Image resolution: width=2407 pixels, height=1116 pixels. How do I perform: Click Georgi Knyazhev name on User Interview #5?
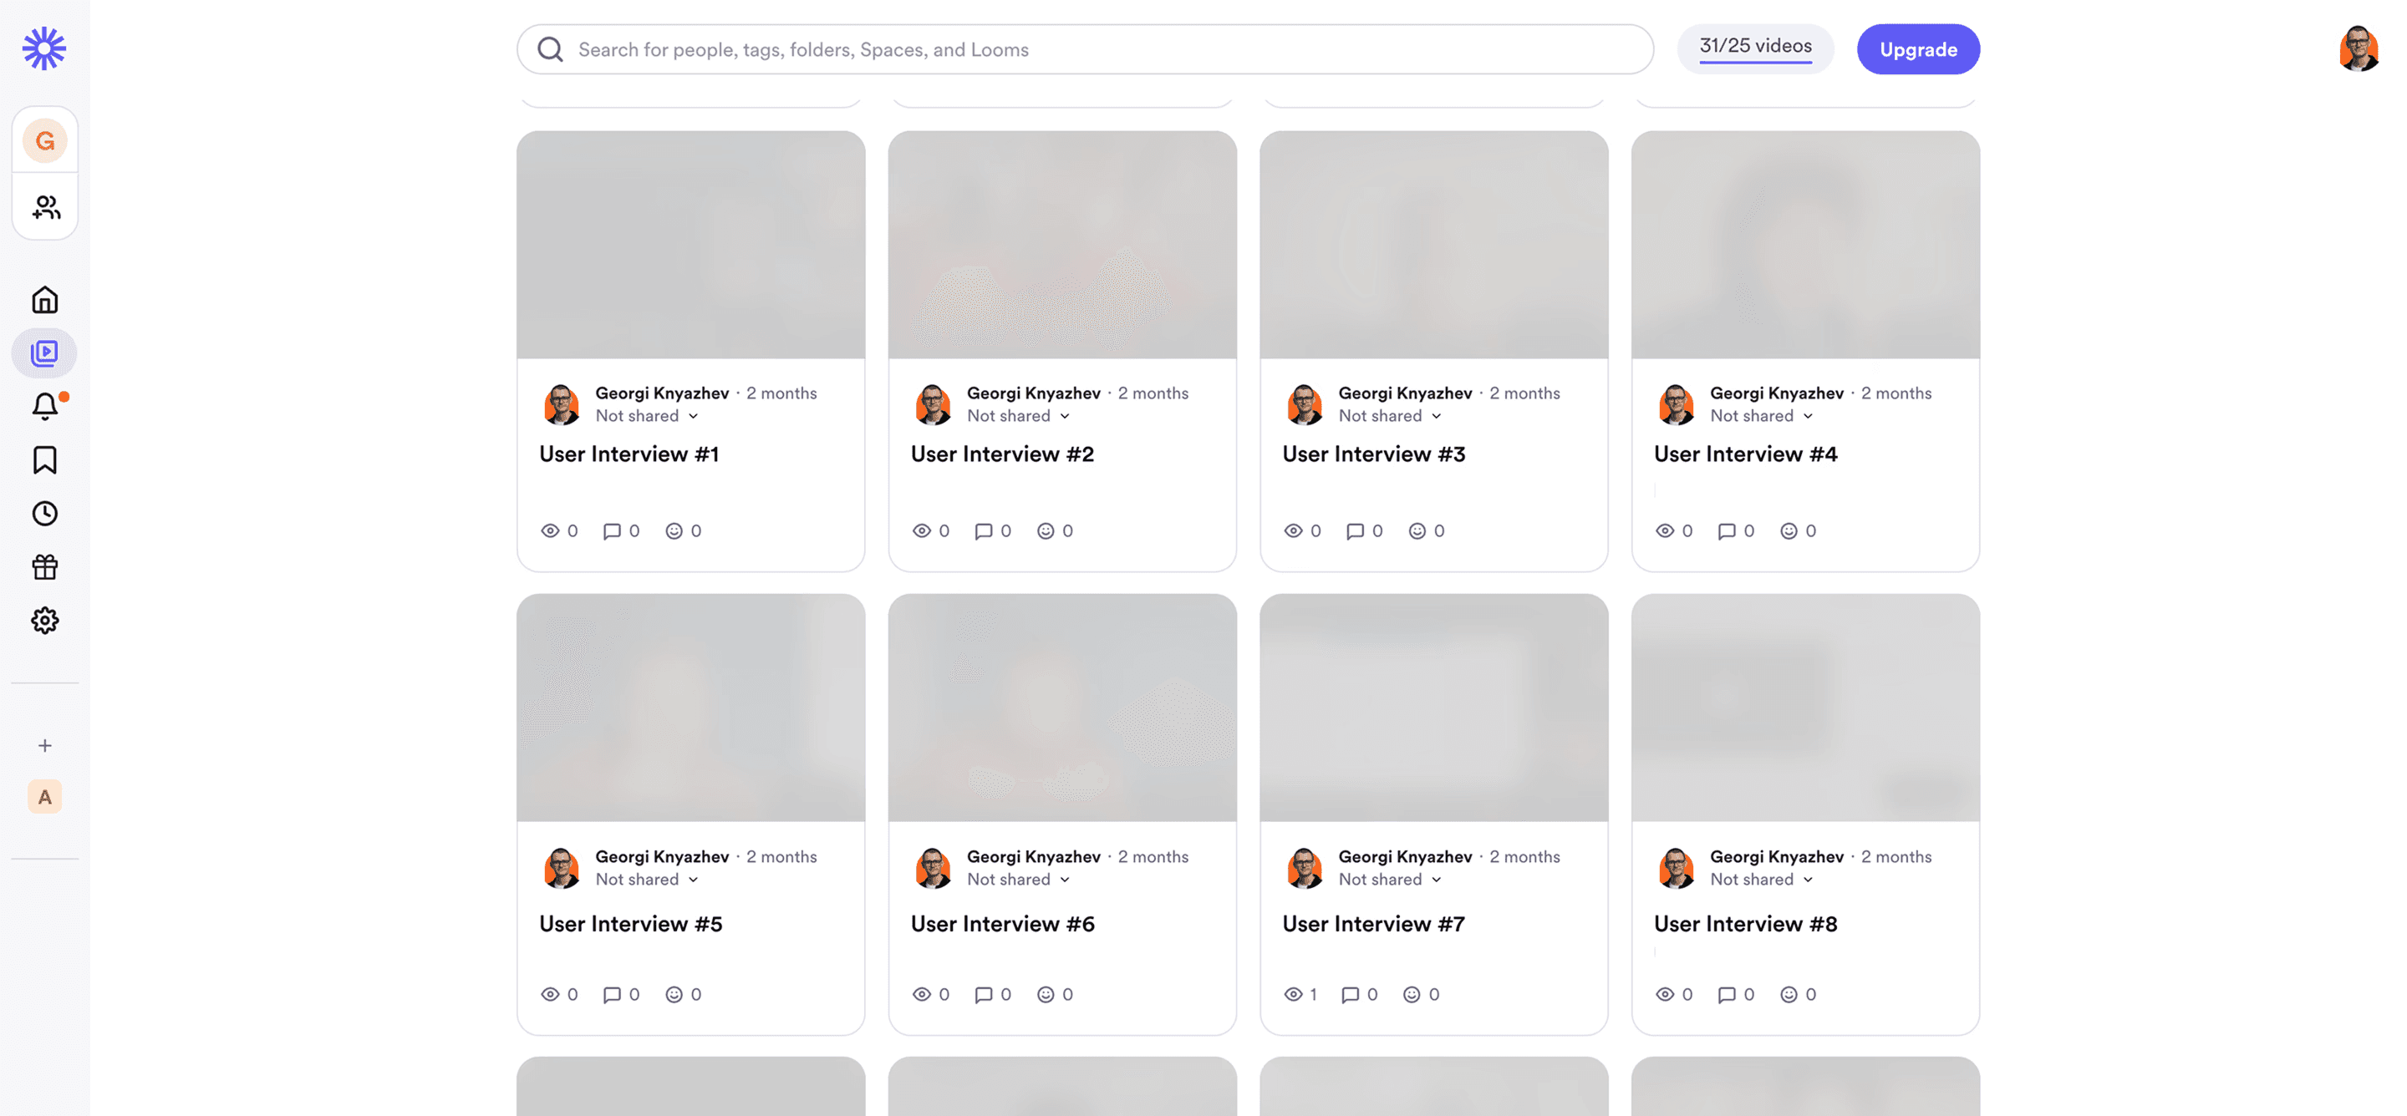[x=663, y=856]
